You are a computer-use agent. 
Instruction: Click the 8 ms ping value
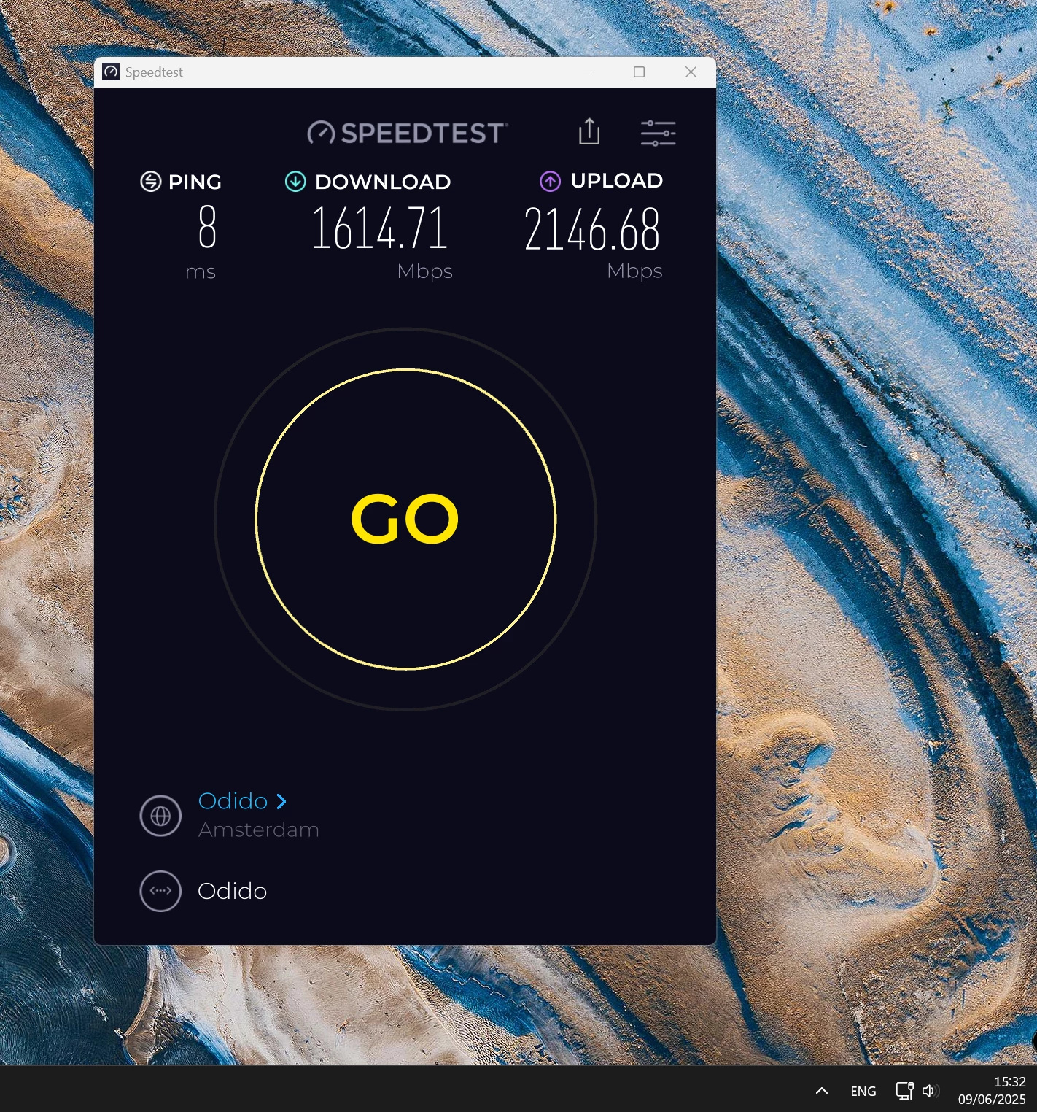pyautogui.click(x=207, y=227)
